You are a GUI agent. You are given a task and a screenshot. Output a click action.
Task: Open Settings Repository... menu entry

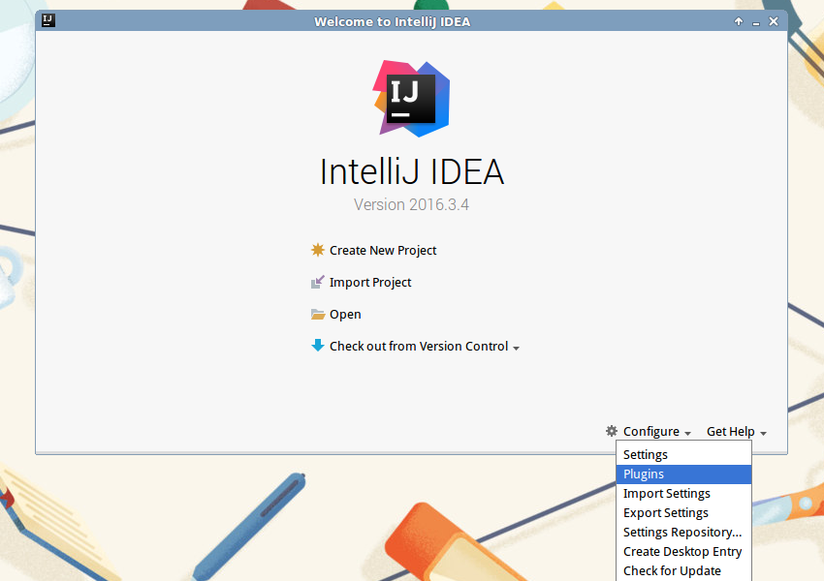click(683, 533)
